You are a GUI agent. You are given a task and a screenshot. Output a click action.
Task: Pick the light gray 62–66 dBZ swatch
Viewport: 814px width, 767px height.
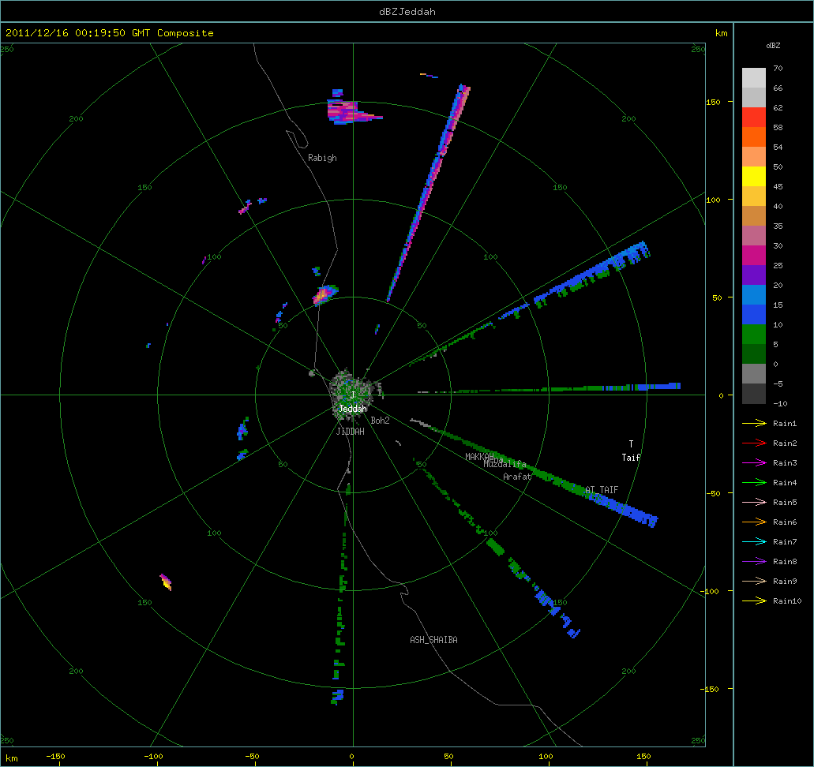pyautogui.click(x=754, y=98)
